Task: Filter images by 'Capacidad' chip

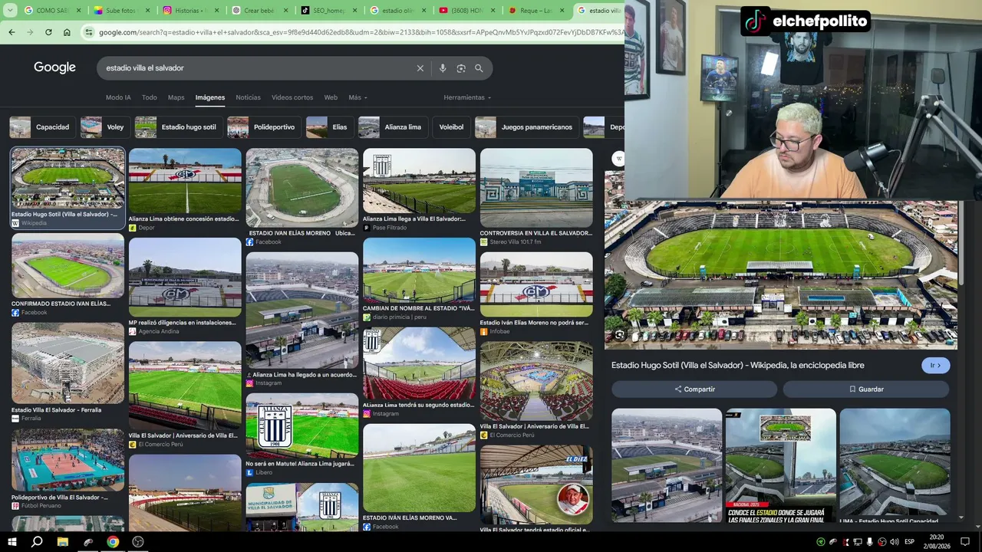Action: click(x=42, y=127)
